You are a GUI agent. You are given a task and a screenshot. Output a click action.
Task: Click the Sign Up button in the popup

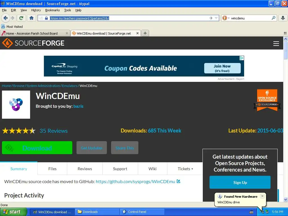240,182
